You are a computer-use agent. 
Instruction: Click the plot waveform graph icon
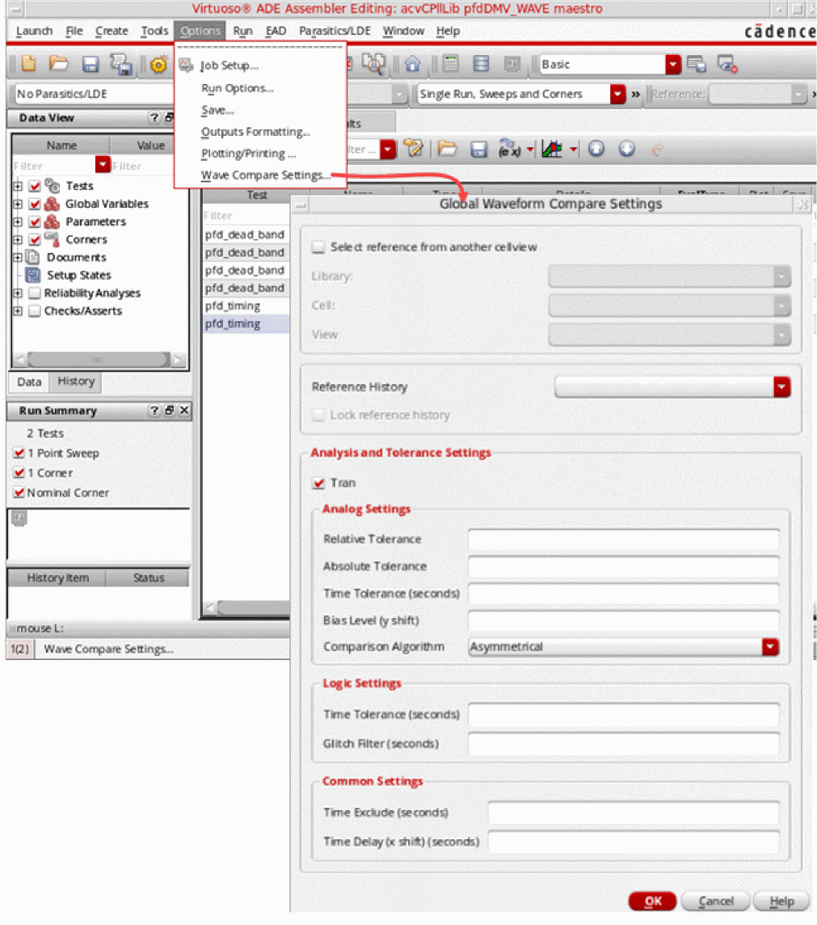(552, 149)
